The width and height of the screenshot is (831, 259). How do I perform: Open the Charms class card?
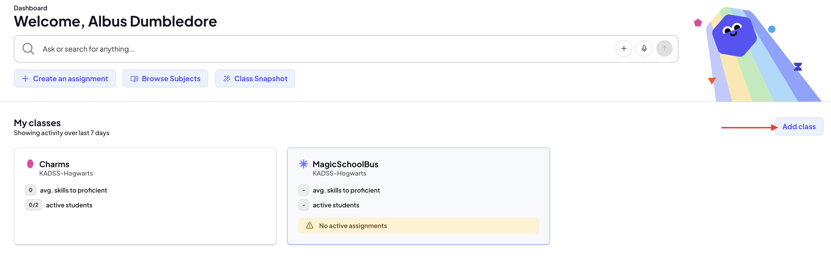click(x=145, y=196)
